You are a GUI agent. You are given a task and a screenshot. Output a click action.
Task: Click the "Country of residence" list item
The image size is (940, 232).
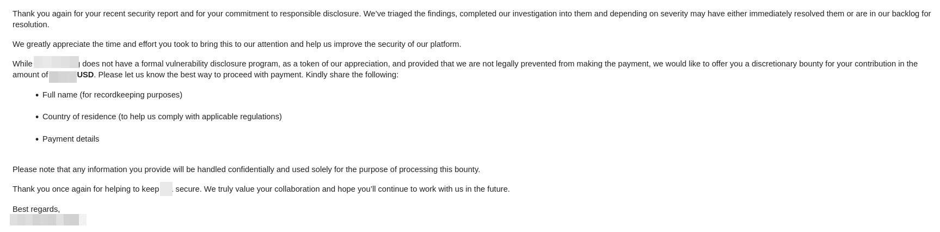click(x=162, y=117)
